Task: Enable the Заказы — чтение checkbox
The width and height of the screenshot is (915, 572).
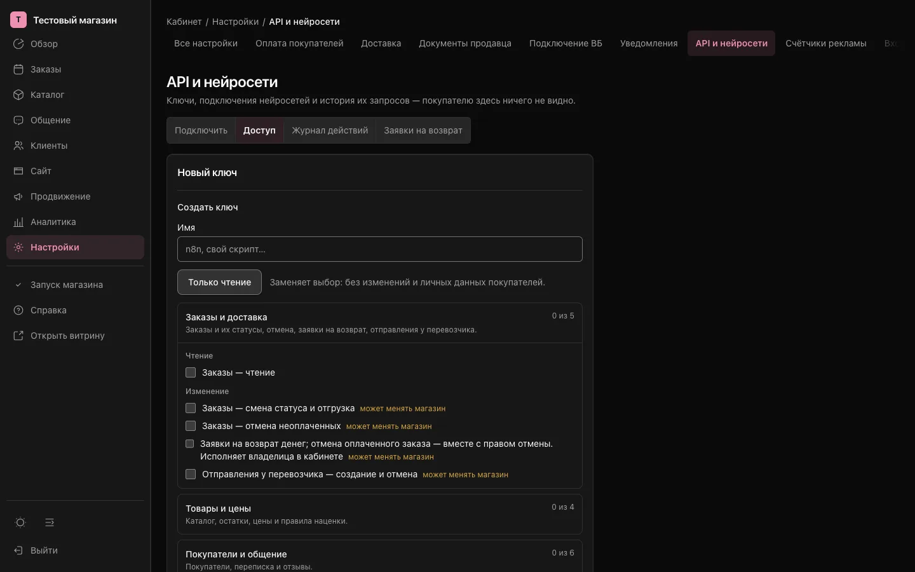Action: [x=191, y=372]
